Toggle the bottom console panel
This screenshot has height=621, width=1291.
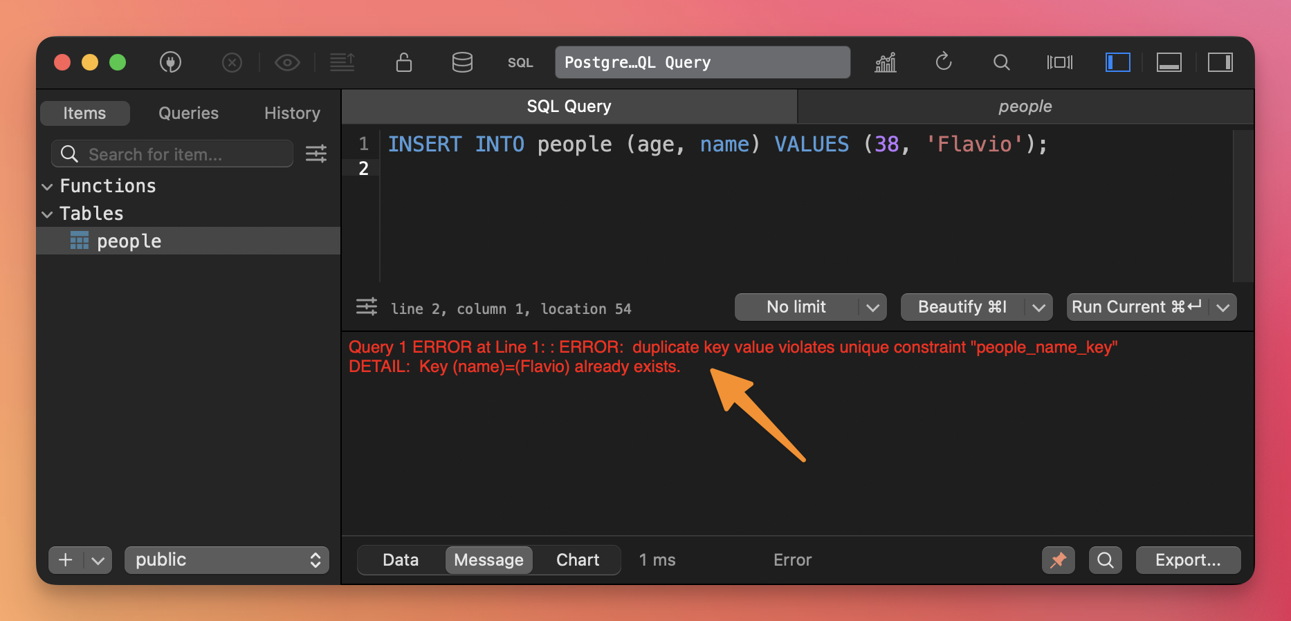(1169, 62)
